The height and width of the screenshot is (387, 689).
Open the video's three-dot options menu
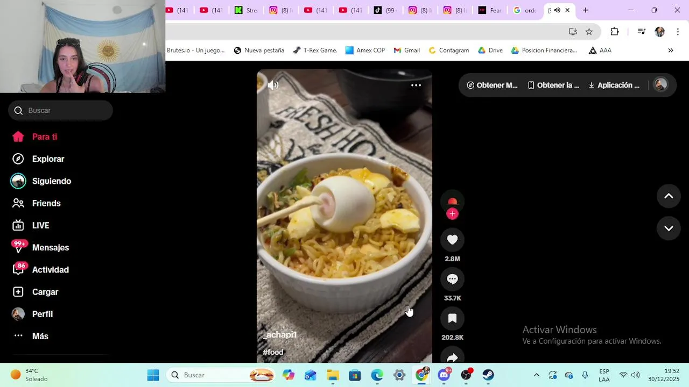pyautogui.click(x=416, y=85)
